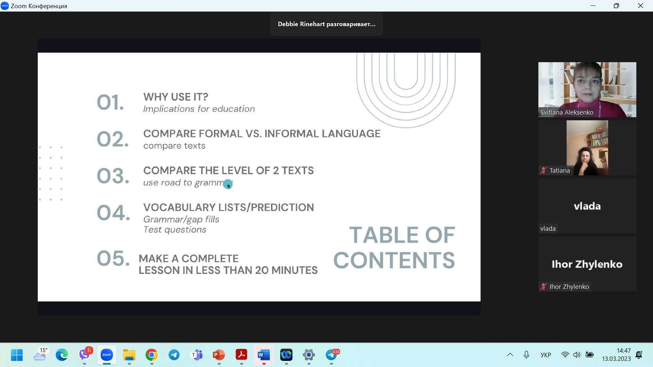
Task: Open Microsoft Teams from the taskbar
Action: [x=197, y=355]
